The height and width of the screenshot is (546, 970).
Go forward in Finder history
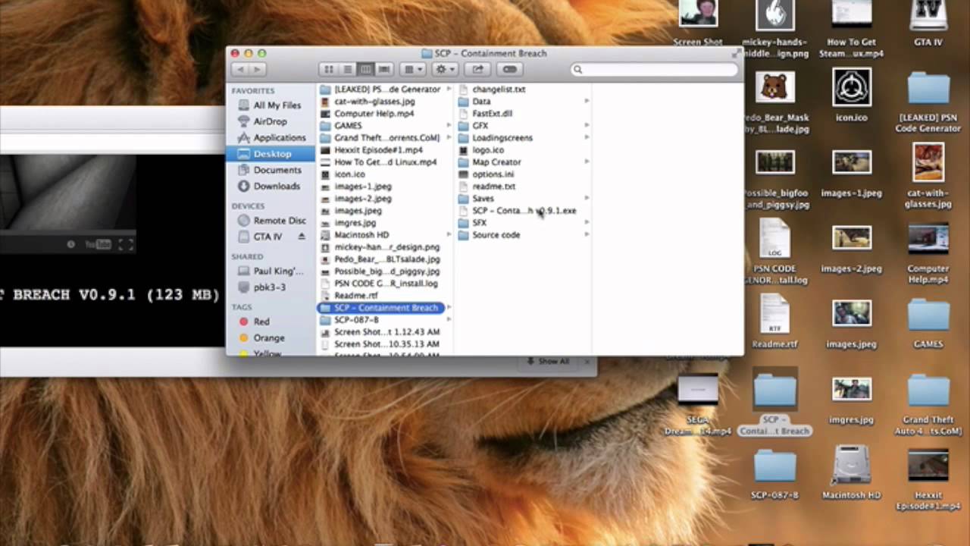(x=257, y=69)
